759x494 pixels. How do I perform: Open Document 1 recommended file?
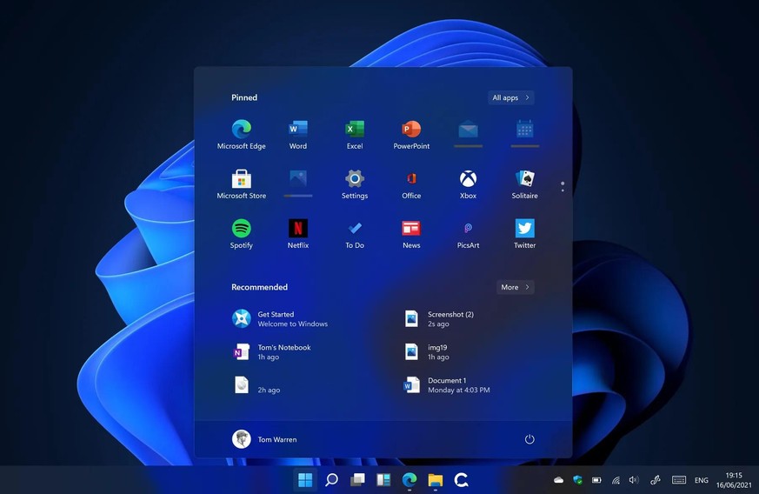[x=446, y=385]
